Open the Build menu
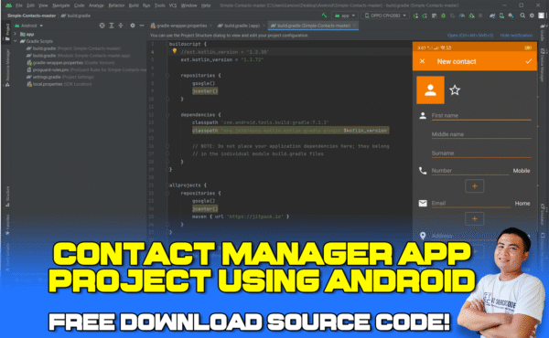Screen dimensions: 549x338 coord(134,5)
